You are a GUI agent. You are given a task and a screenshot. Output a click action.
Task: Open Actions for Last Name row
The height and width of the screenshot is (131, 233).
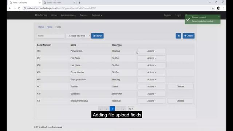coord(151,65)
